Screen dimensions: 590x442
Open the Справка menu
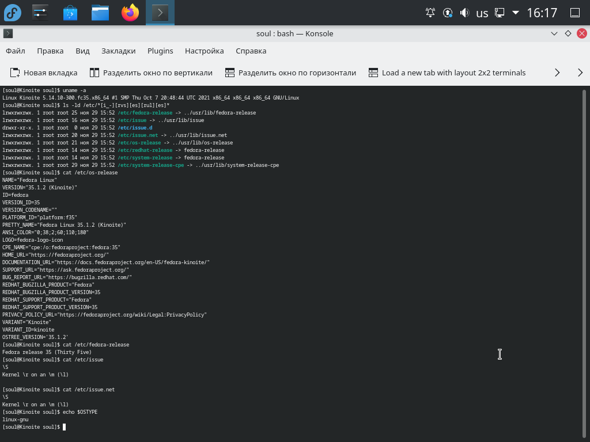coord(251,51)
